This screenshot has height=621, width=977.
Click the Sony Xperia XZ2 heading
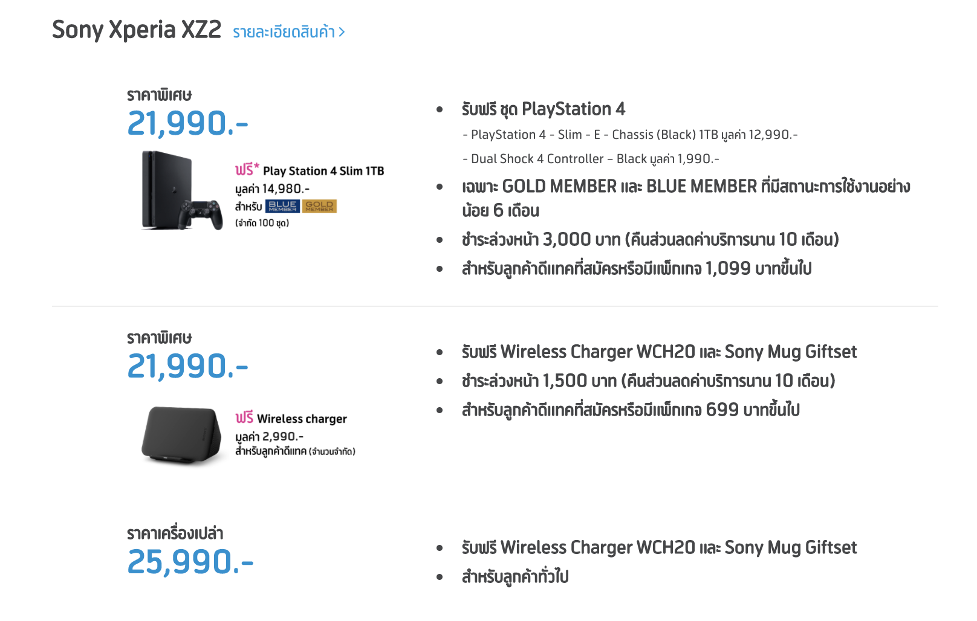pyautogui.click(x=137, y=30)
